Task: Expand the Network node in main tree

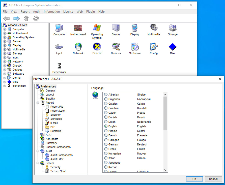Action: 5,61
